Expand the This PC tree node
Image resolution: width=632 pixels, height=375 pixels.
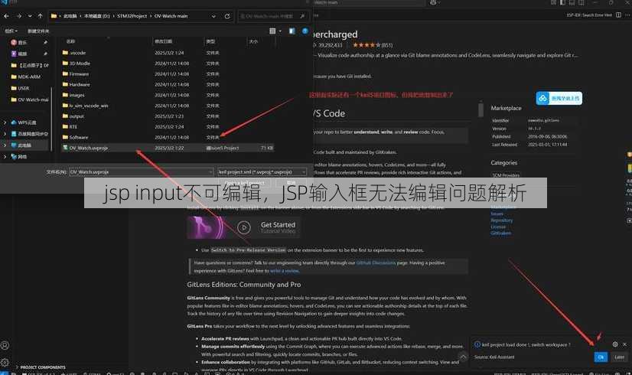click(5, 145)
